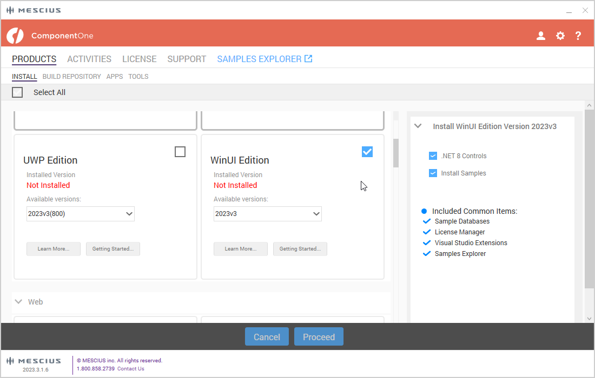
Task: Open the BUILD REPOSITORY sub-tab
Action: (71, 77)
